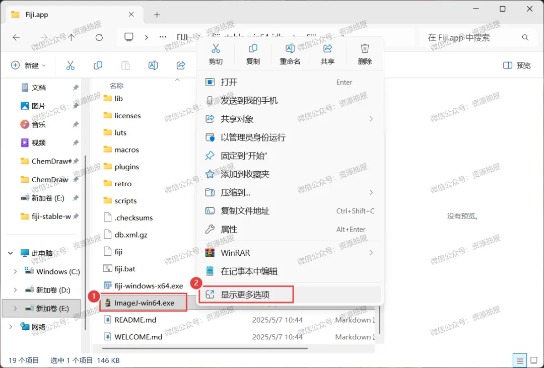Choose 发送到我的手机 menu entry
This screenshot has width=544, height=368.
tap(290, 101)
